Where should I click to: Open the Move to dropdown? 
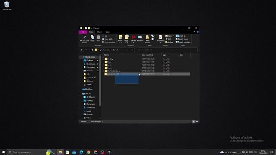(120, 39)
